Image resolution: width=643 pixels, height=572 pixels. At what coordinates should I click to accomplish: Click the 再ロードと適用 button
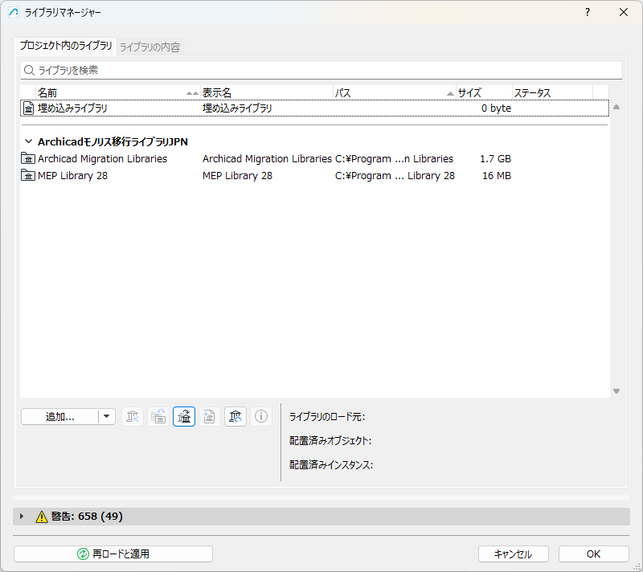pyautogui.click(x=113, y=554)
